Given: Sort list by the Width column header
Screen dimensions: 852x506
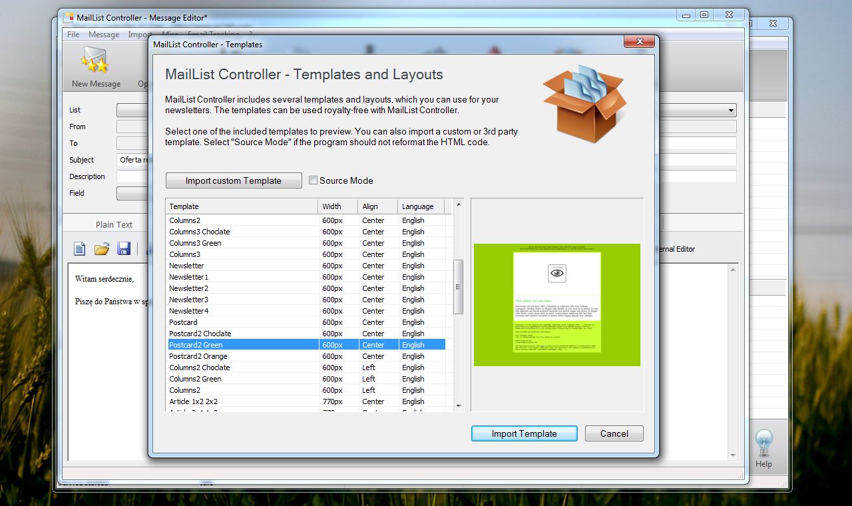Looking at the screenshot, I should tap(338, 206).
